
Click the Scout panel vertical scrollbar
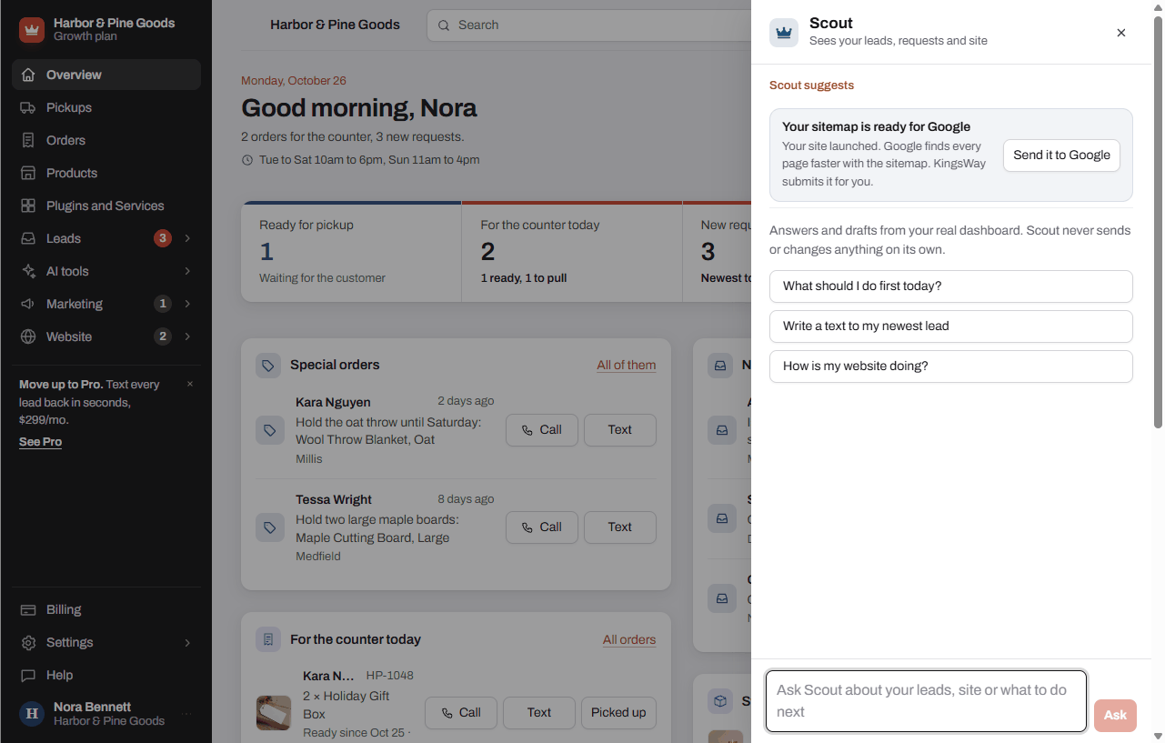click(x=1158, y=223)
